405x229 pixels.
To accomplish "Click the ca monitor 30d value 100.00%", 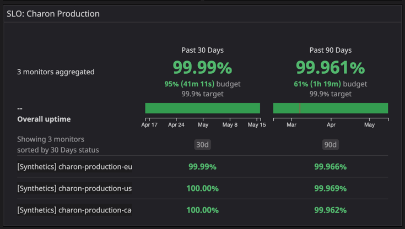I will coord(203,210).
